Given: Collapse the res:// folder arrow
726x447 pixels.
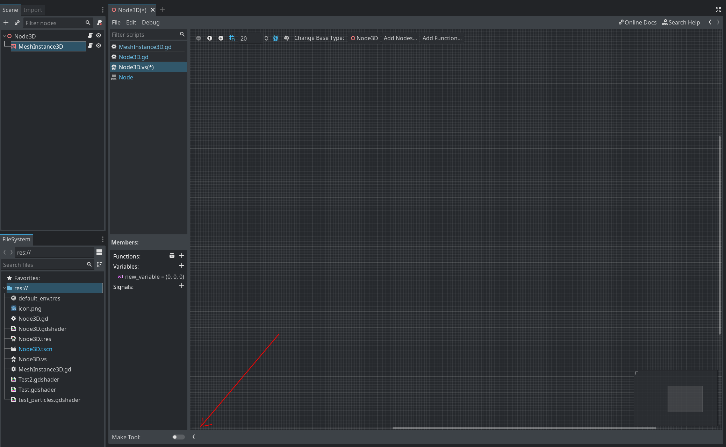Looking at the screenshot, I should pos(5,288).
